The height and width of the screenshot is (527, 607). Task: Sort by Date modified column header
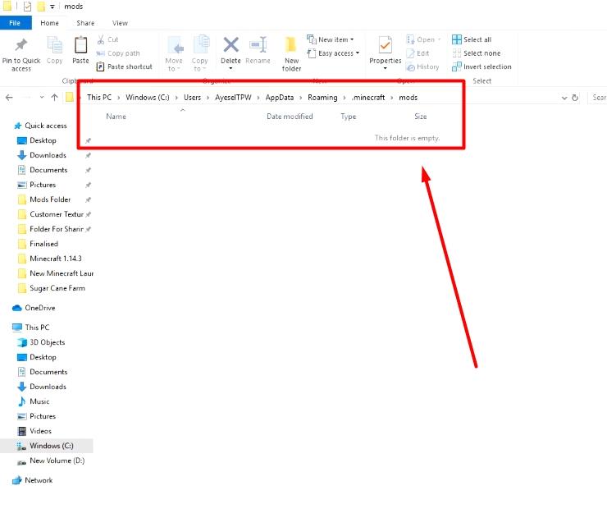(290, 117)
